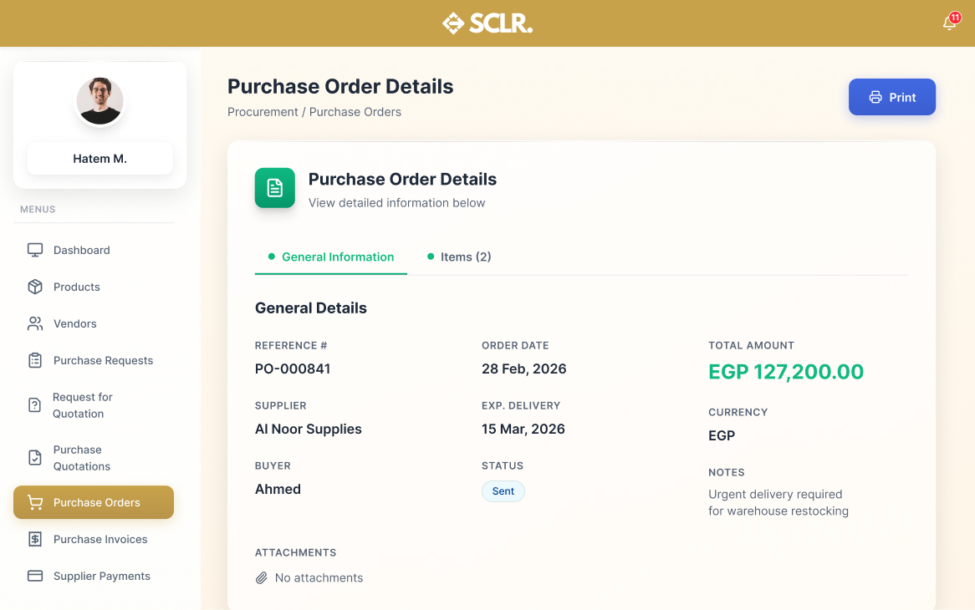
Task: Click the Purchase Invoices dollar icon
Action: 35,539
